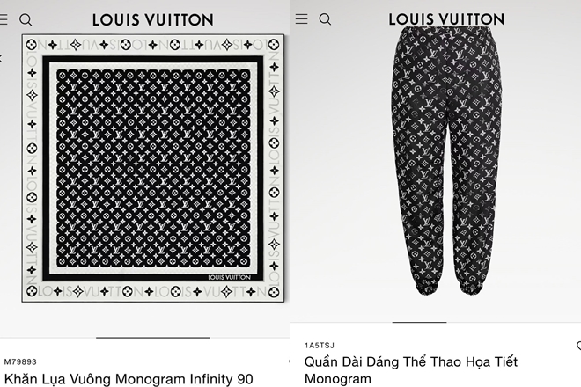Select the pants image carousel indicator bar
This screenshot has height=387, width=581.
coord(419,322)
